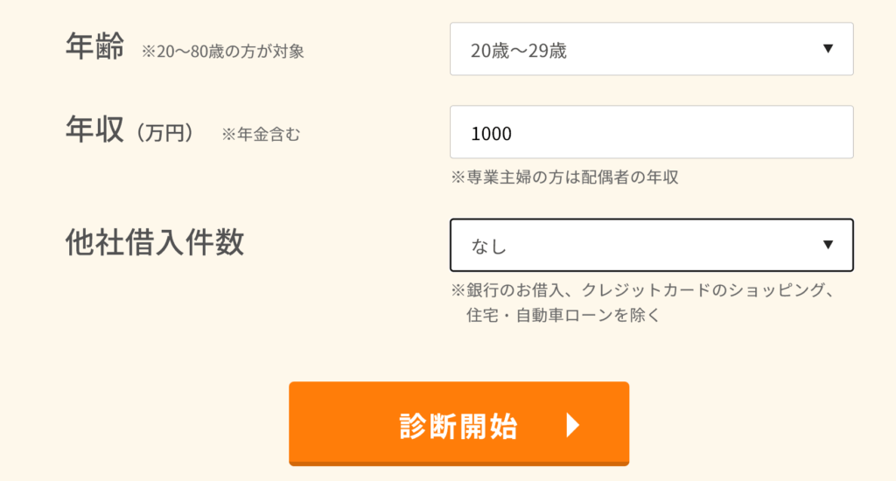Open the 年齢 age range dropdown
The width and height of the screenshot is (896, 481).
pyautogui.click(x=651, y=49)
